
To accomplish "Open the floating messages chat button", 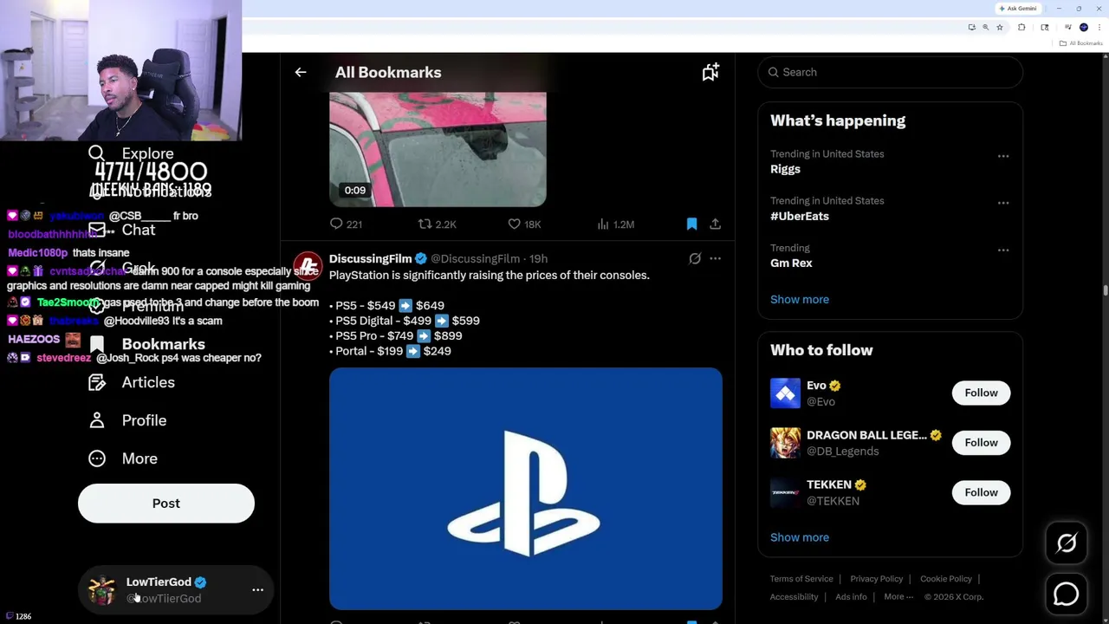I will (x=1067, y=594).
